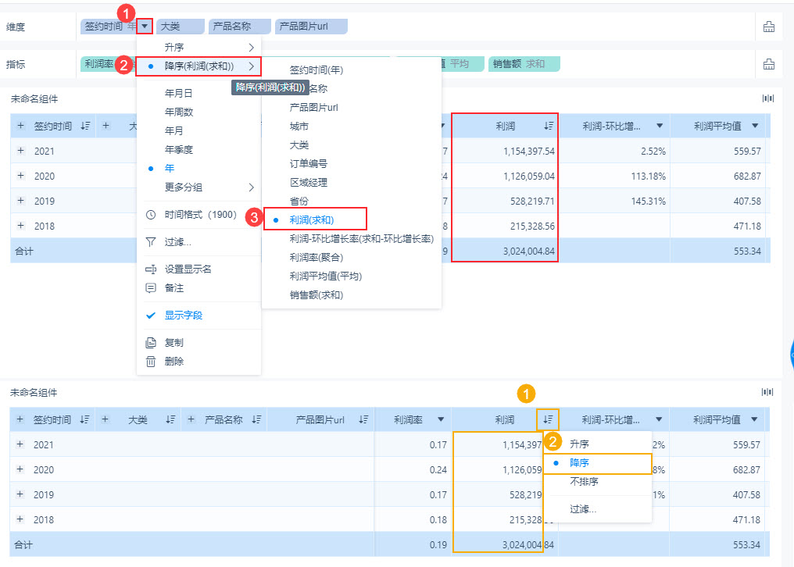Screen dimensions: 794x567
Task: Open 利润-环比增... dropdown in bottom table header
Action: point(659,419)
